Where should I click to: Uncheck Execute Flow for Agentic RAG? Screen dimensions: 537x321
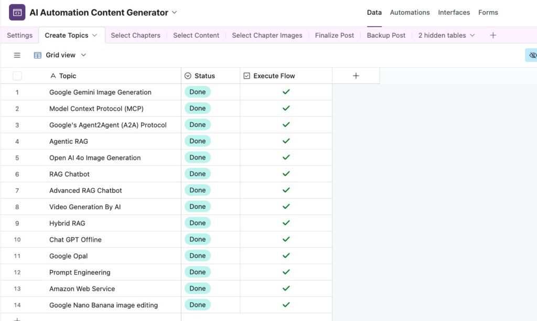286,141
